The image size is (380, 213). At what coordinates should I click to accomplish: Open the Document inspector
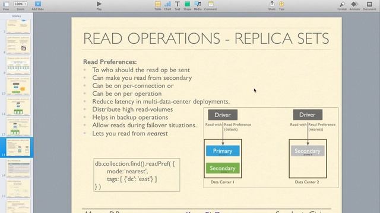369,5
